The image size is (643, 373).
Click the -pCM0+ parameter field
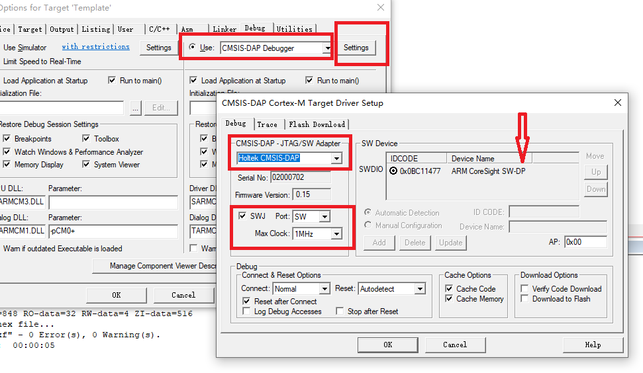113,231
